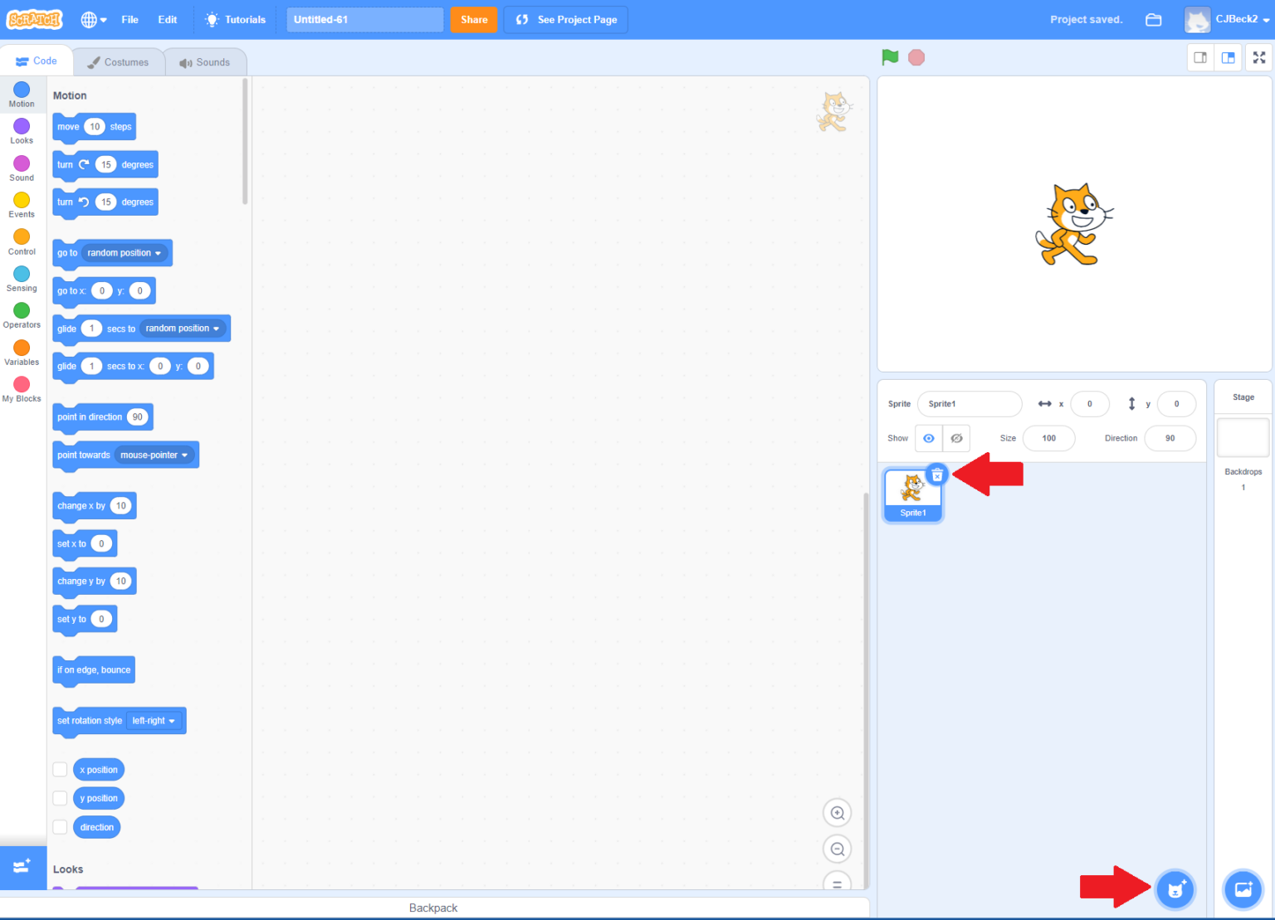
Task: Switch to the Costumes tab
Action: 119,61
